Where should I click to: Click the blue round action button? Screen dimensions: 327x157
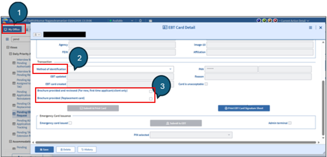(259, 21)
